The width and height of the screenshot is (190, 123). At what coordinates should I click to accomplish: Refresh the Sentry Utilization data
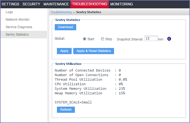66,110
